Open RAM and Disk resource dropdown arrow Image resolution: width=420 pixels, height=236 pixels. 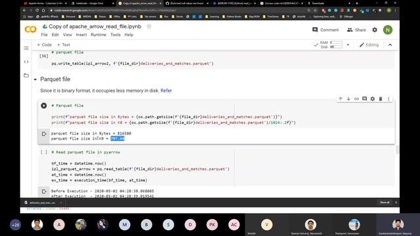[348, 45]
